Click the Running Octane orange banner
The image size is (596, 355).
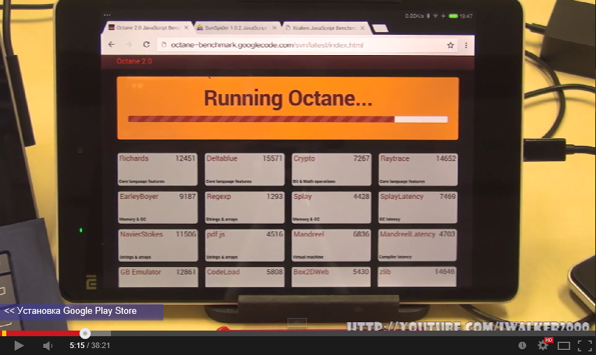pos(288,108)
